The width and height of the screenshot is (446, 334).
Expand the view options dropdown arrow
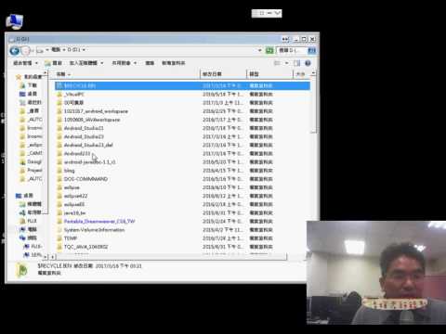tap(286, 63)
